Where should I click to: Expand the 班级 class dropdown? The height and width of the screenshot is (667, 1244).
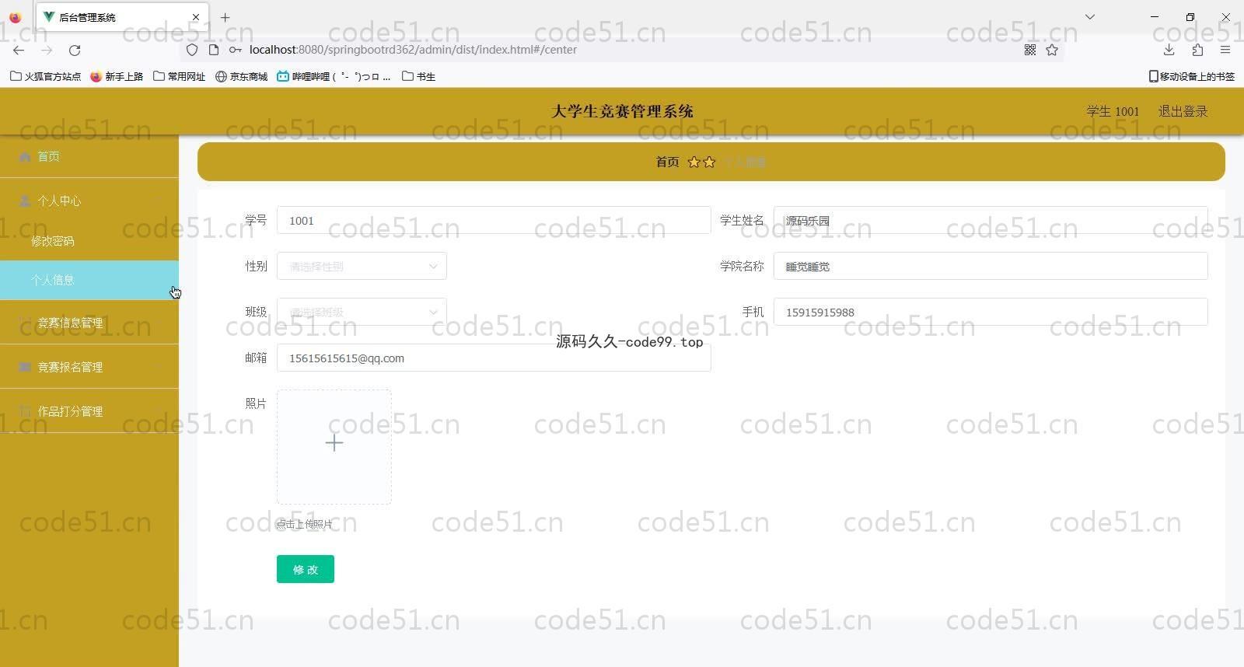[362, 312]
